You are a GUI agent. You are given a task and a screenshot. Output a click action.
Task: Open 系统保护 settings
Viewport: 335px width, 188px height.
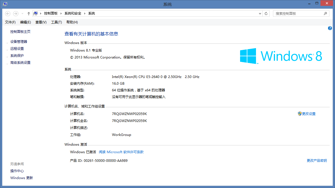[17, 56]
